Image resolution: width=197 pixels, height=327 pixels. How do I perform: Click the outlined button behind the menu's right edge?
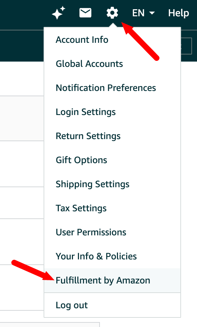point(186,46)
